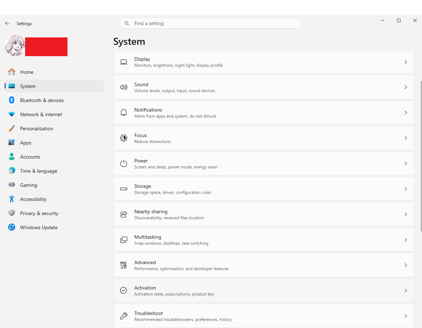Click the Find a setting search box
The image size is (422, 328).
pos(211,23)
